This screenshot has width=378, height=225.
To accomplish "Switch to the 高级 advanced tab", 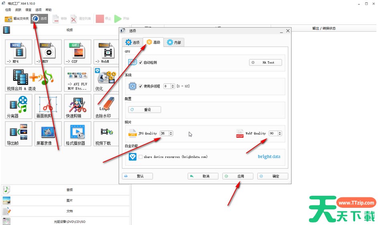I will click(153, 42).
